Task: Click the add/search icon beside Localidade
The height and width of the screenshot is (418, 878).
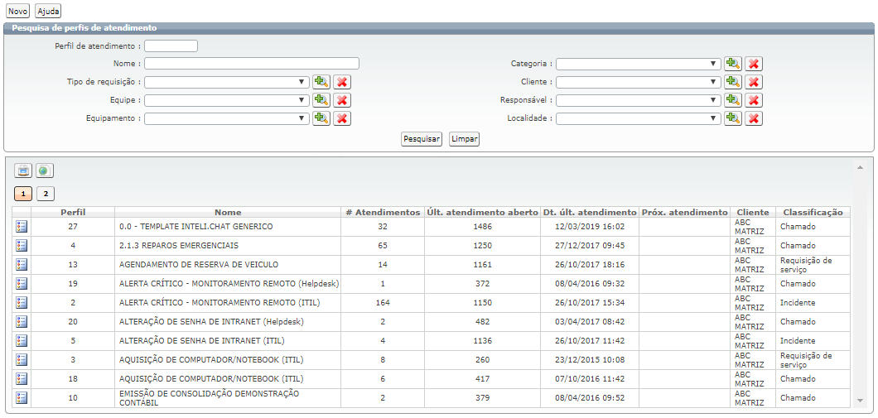Action: (x=732, y=118)
